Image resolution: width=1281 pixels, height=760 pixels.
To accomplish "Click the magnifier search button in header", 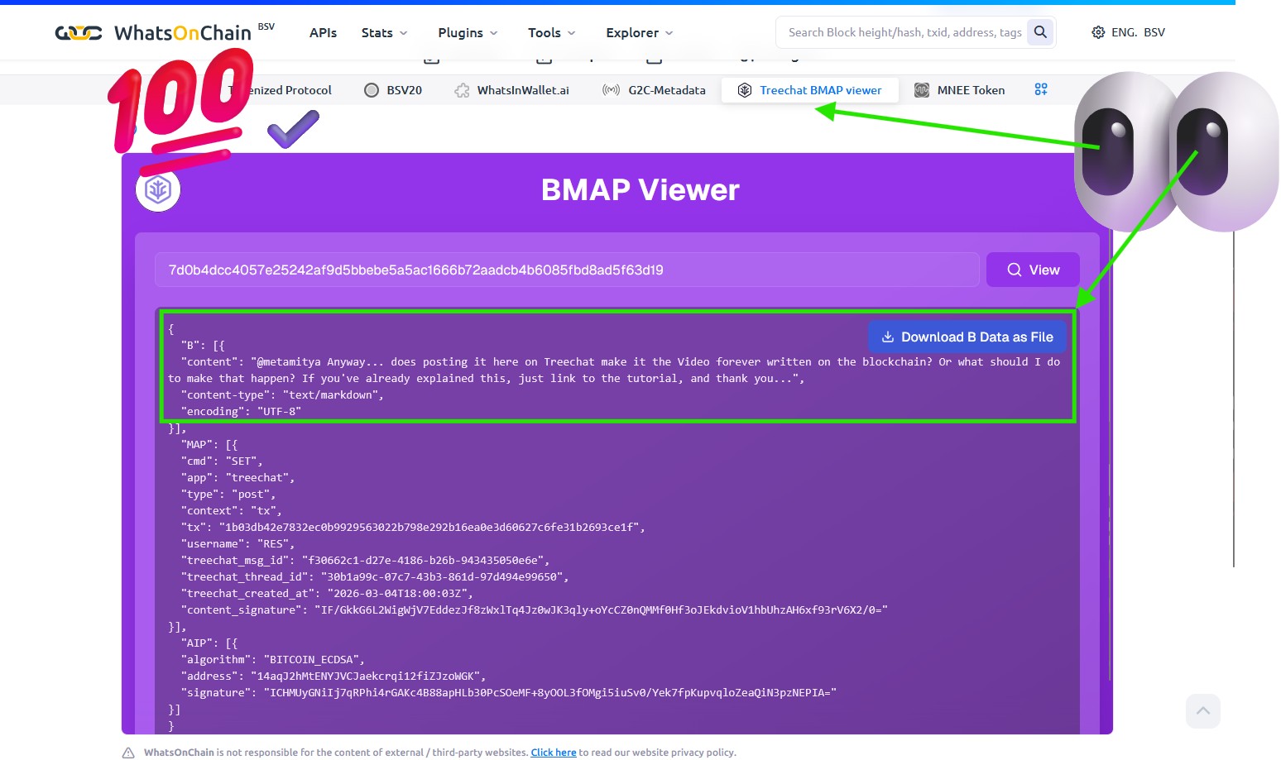I will click(x=1040, y=32).
